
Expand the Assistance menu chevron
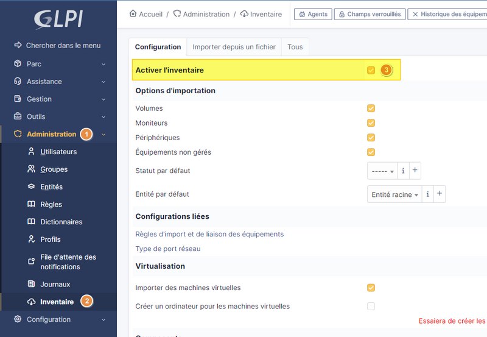click(103, 82)
